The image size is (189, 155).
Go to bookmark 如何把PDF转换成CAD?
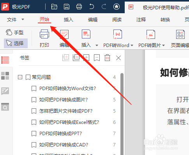coord(64,145)
